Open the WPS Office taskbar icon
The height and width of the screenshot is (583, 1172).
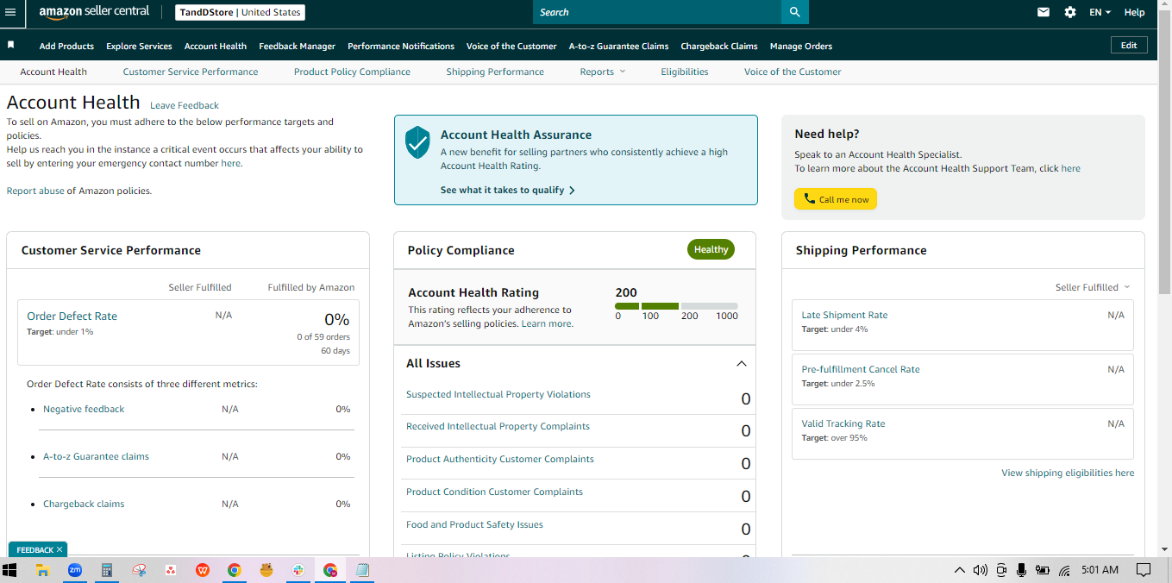203,570
